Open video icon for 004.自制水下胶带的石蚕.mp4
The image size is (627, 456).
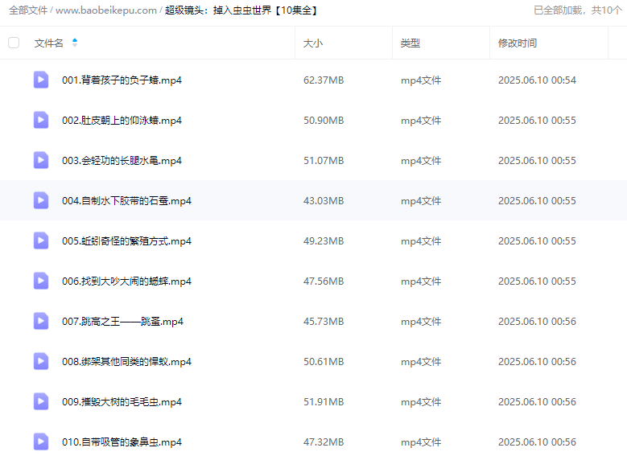41,200
